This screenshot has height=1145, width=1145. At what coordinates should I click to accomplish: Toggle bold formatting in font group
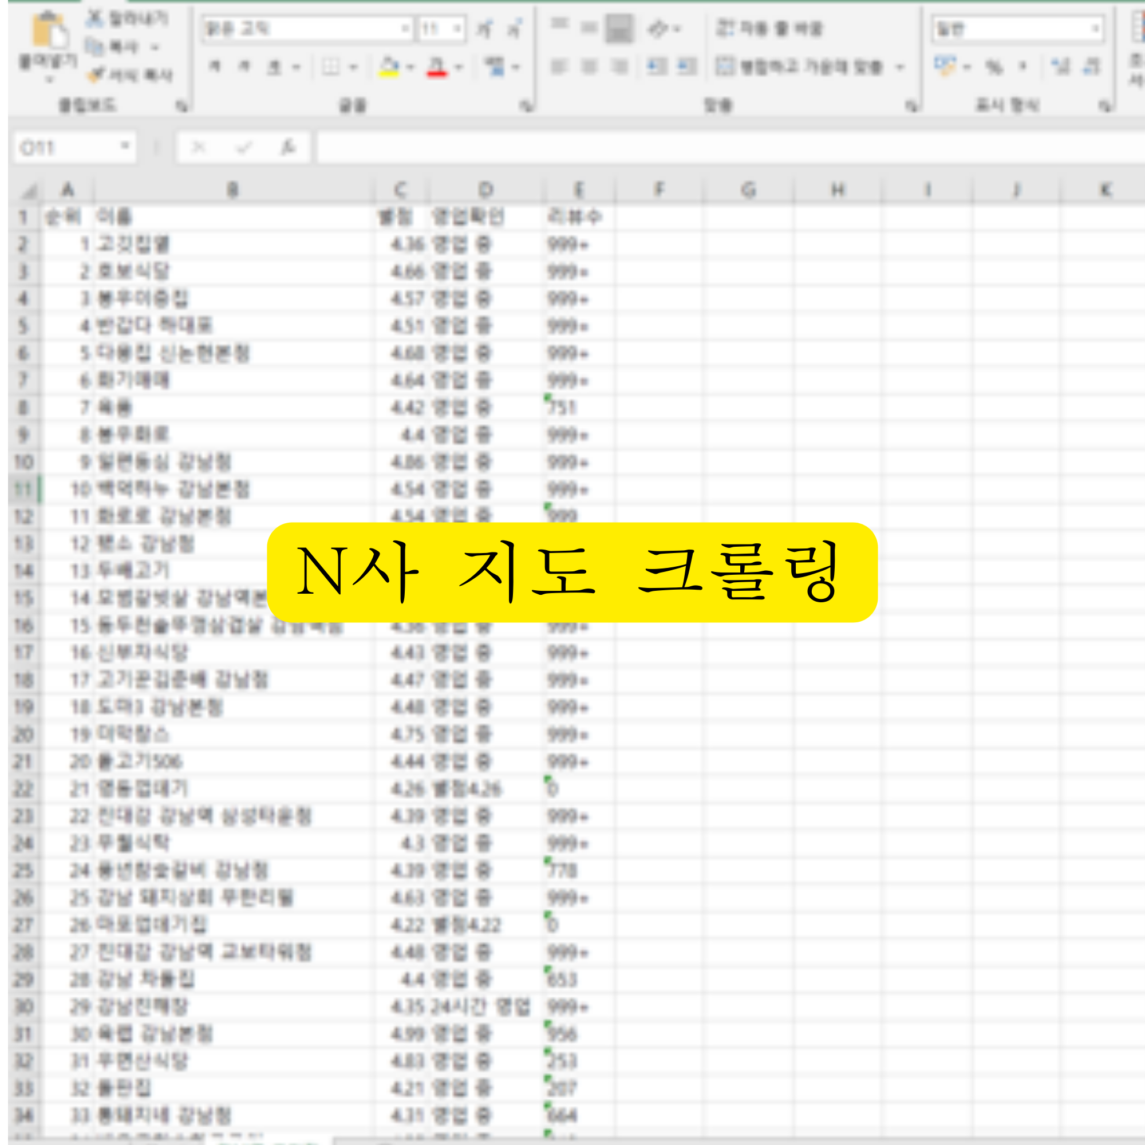click(x=215, y=67)
